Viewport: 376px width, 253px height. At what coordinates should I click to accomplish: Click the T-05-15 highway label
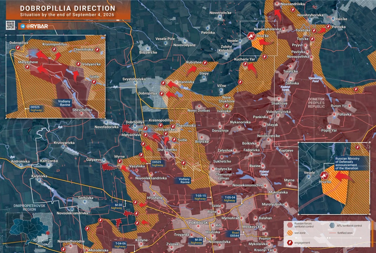pyautogui.click(x=200, y=197)
